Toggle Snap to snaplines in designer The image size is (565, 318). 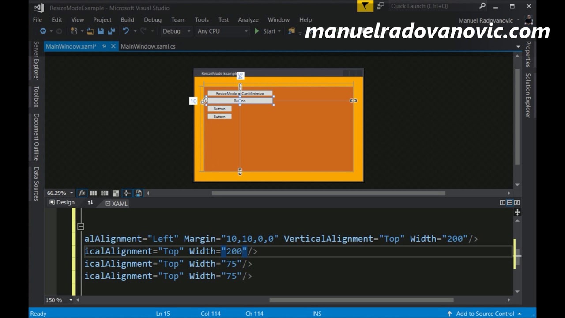click(x=127, y=193)
